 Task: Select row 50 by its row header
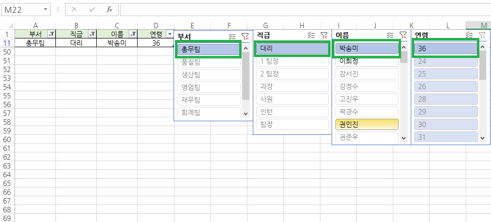7,52
